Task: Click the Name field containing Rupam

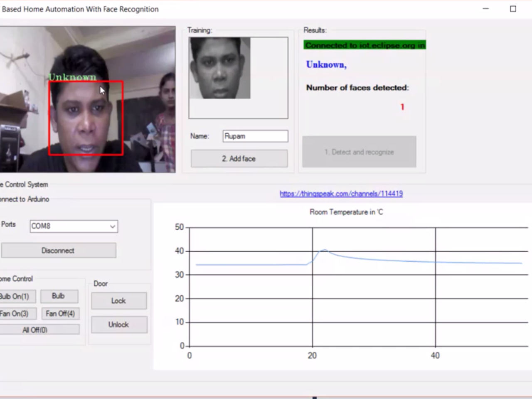Action: tap(255, 136)
